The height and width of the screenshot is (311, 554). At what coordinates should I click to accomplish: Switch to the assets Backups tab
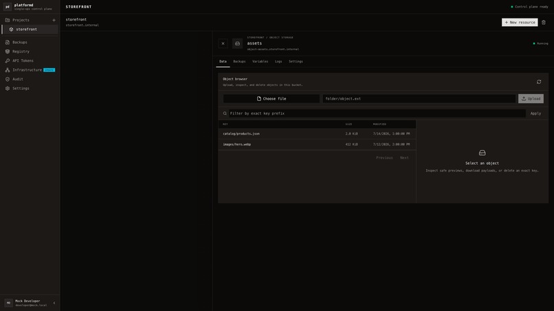click(239, 61)
